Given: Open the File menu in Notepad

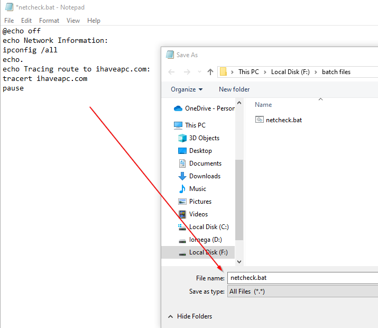Looking at the screenshot, I should [x=9, y=21].
